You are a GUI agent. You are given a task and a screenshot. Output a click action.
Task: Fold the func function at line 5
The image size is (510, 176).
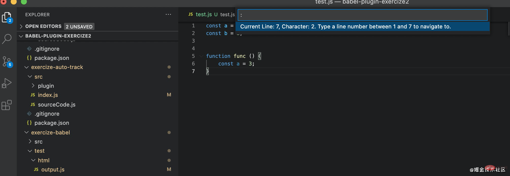click(x=201, y=56)
